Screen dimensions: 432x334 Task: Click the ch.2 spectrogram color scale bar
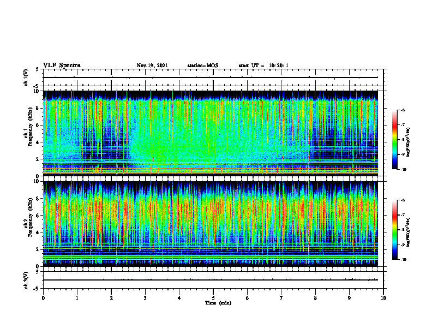click(394, 230)
